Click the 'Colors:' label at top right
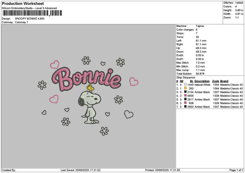This screenshot has width=245, height=173. tap(228, 7)
